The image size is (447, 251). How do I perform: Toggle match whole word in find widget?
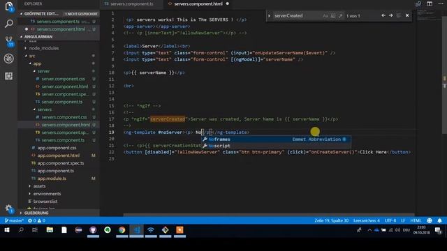click(333, 16)
